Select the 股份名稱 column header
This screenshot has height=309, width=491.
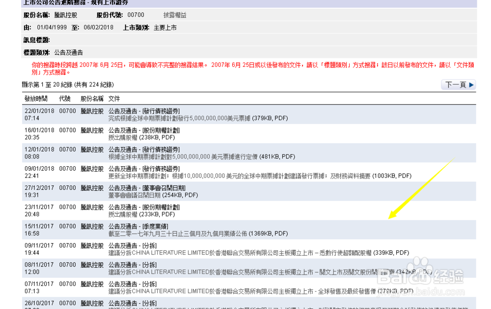[x=92, y=99]
